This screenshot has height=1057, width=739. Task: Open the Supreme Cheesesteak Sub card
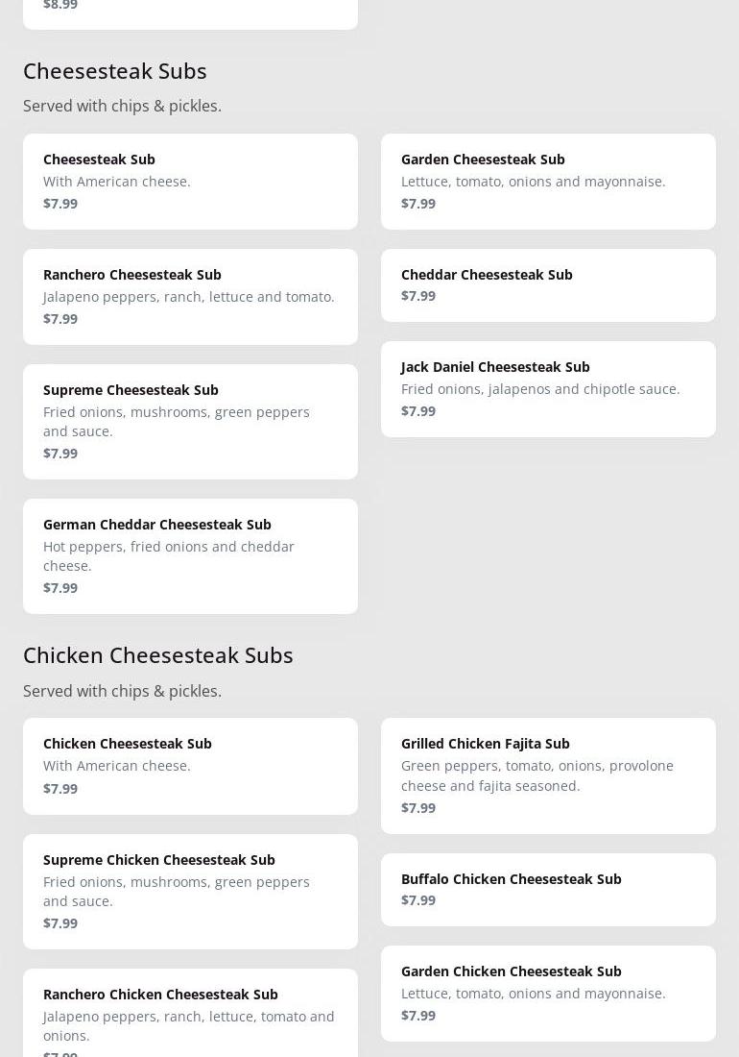190,421
